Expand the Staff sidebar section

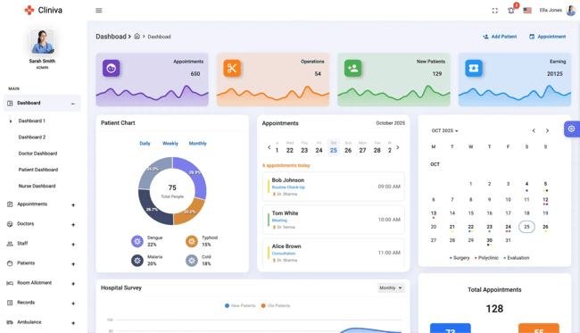(73, 245)
